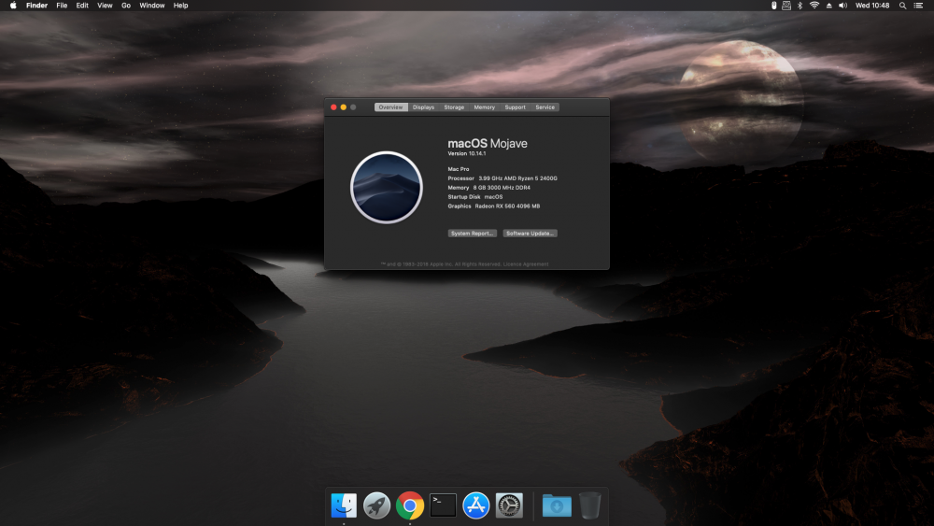
Task: Close the About This Mac window
Action: click(333, 107)
